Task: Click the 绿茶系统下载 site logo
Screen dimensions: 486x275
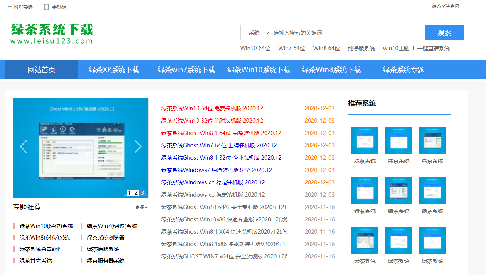Action: pos(52,34)
